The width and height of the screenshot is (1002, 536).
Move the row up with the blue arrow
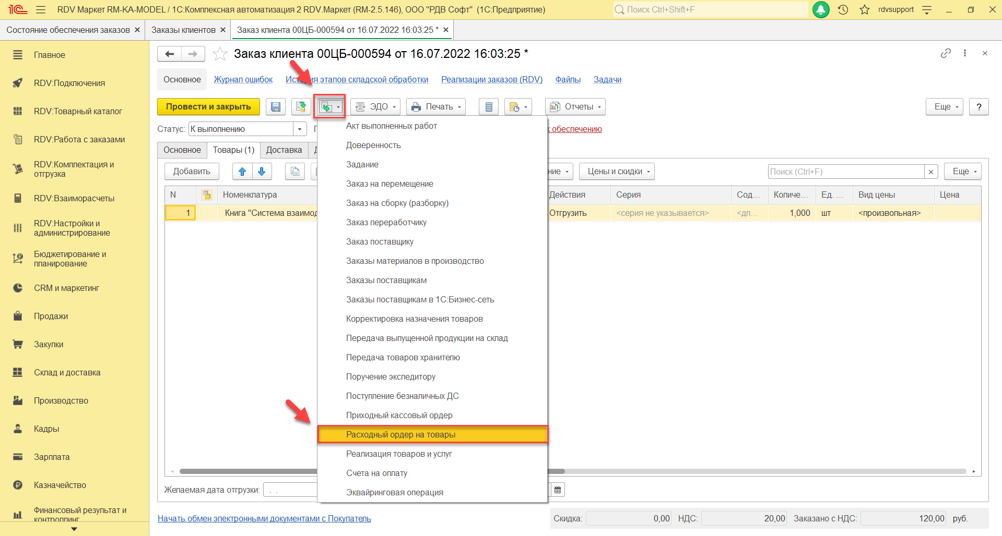(x=242, y=172)
